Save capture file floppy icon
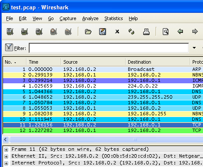Viewport: 203px width, 167px height. click(103, 32)
